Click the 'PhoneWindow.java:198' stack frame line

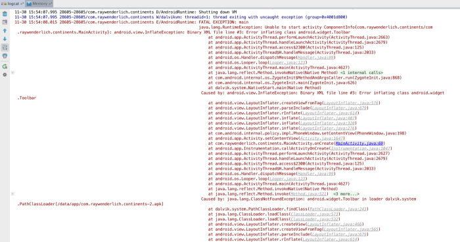click(x=307, y=133)
